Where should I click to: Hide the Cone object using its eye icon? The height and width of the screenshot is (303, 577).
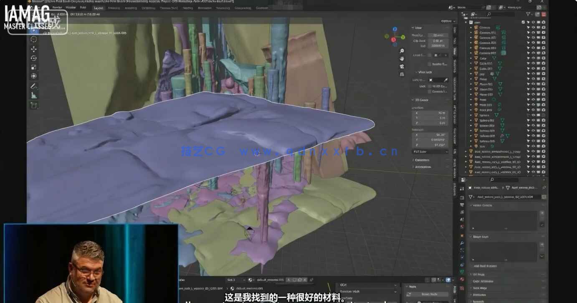[x=533, y=58]
